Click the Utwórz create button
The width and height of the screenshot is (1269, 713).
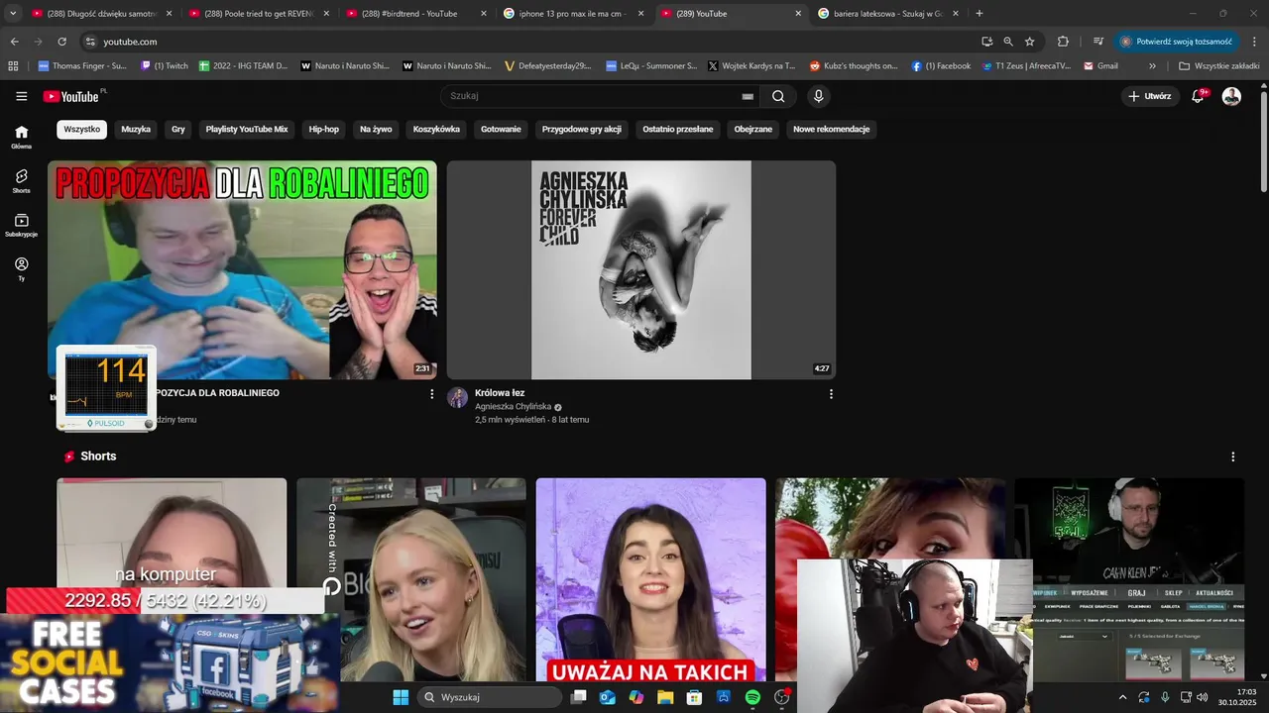(x=1149, y=96)
